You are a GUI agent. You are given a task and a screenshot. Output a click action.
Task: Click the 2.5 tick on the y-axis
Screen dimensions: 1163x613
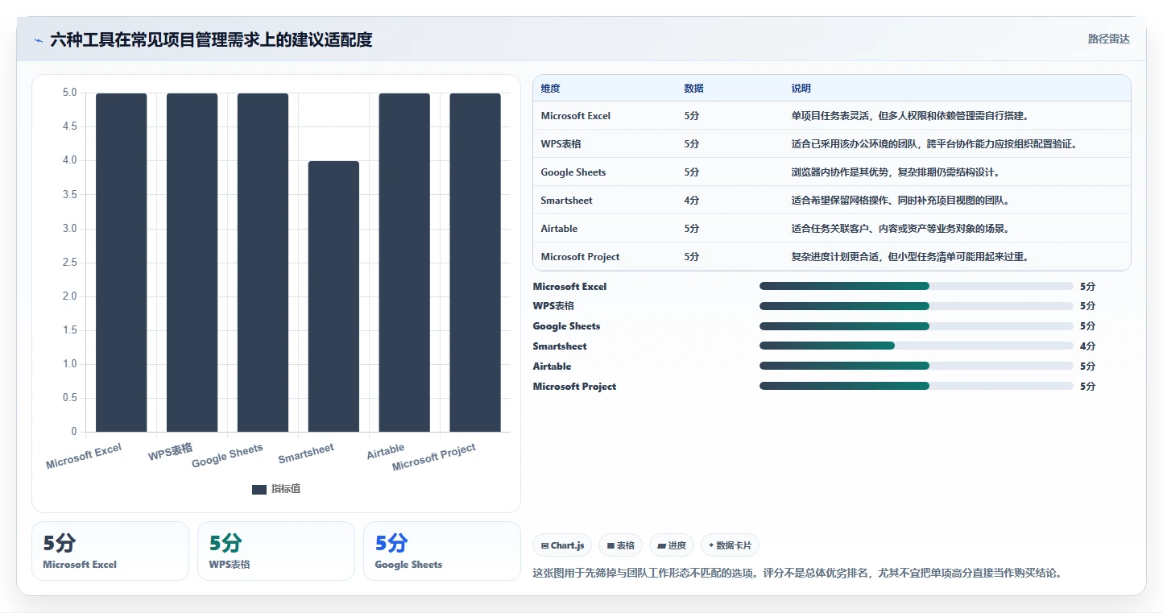(x=70, y=263)
